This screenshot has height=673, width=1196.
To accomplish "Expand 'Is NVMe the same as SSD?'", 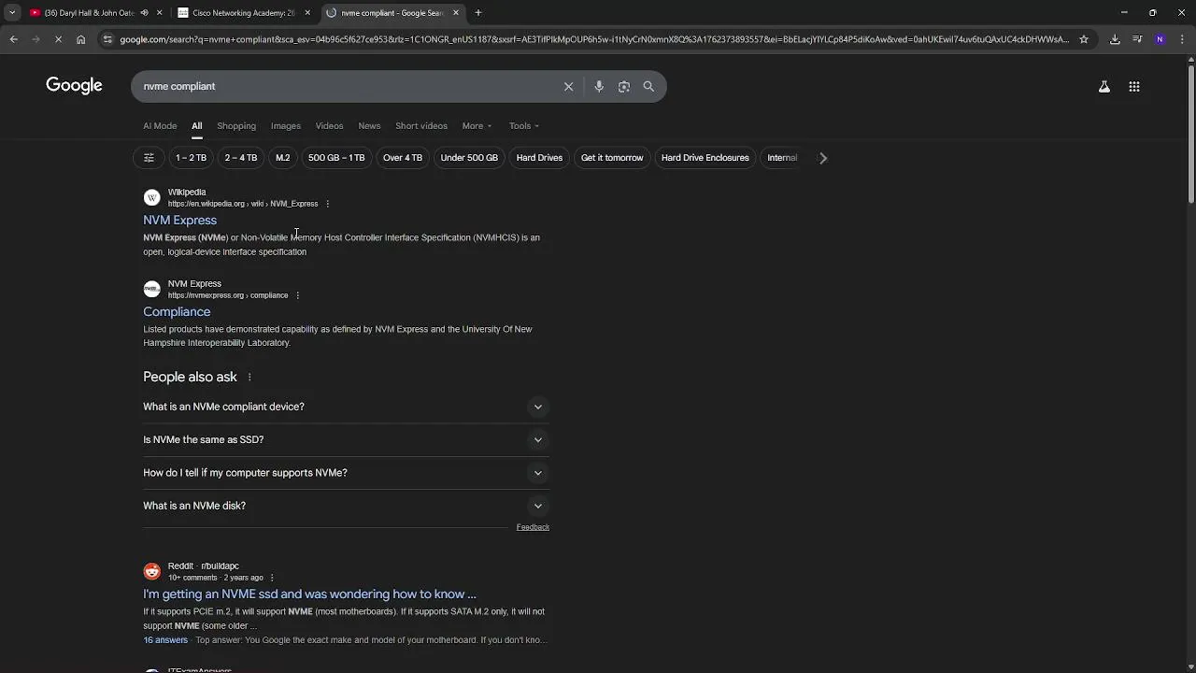I will (x=346, y=439).
